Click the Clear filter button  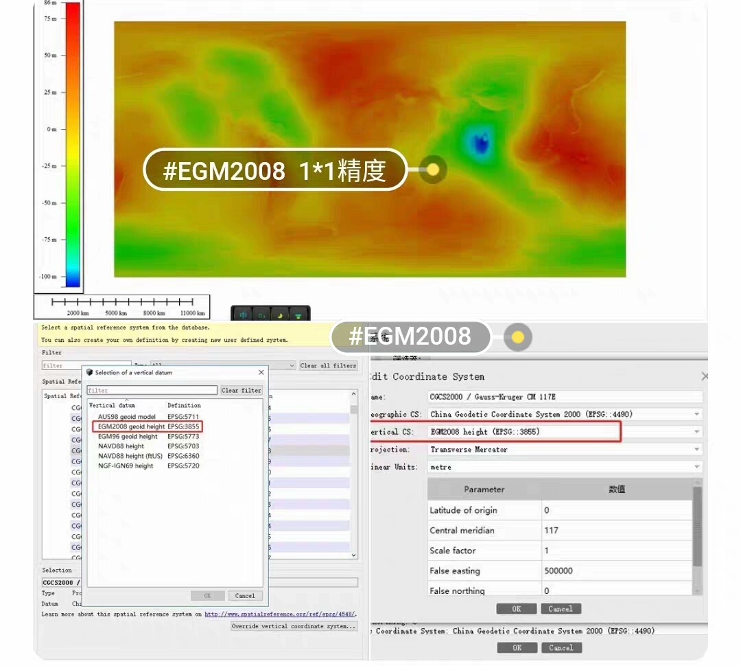(241, 390)
